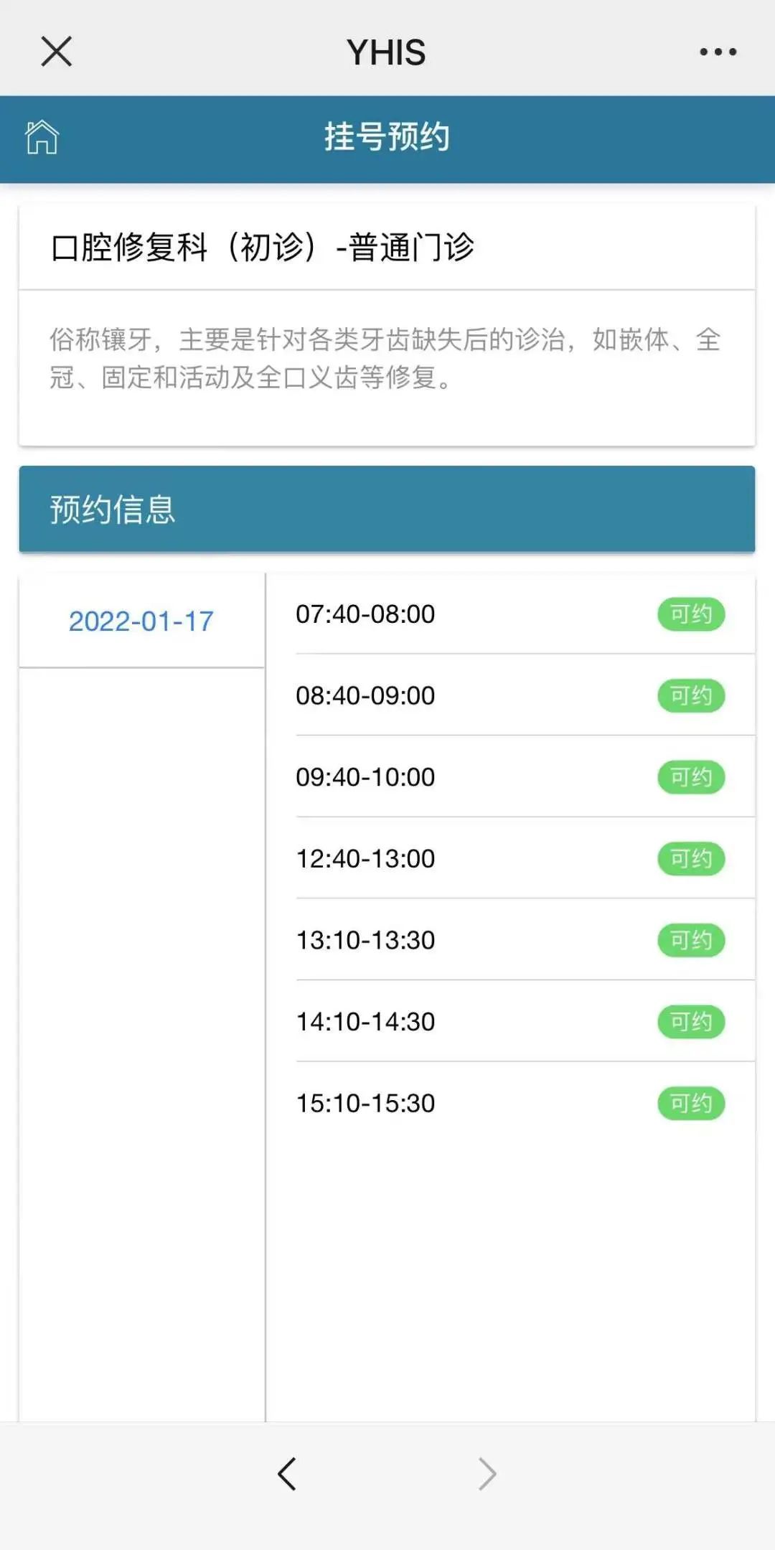Reserve 09:40-10:00 using its 可约 badge
Viewport: 775px width, 1550px height.
point(690,777)
